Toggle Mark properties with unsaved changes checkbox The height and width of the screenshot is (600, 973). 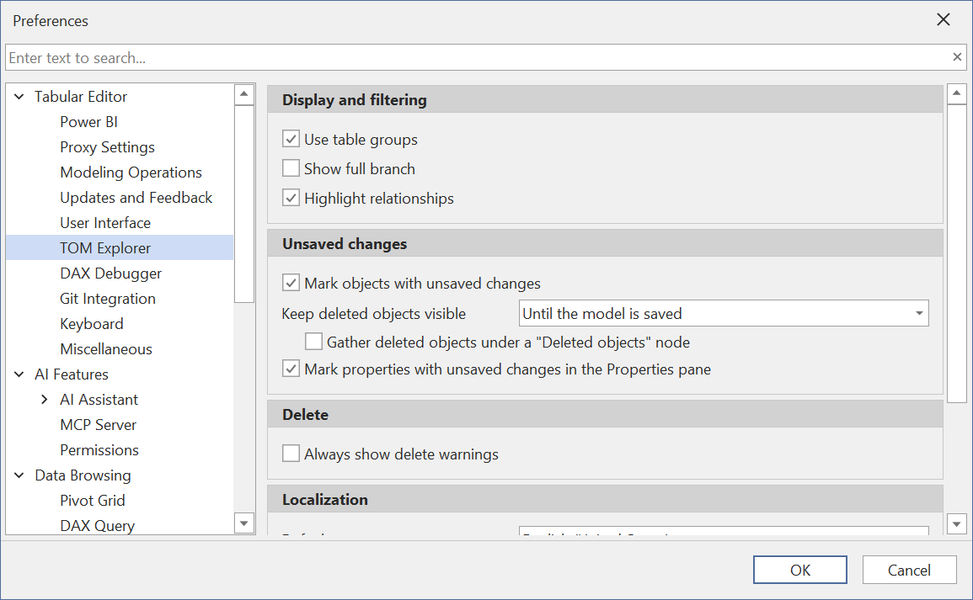coord(291,369)
